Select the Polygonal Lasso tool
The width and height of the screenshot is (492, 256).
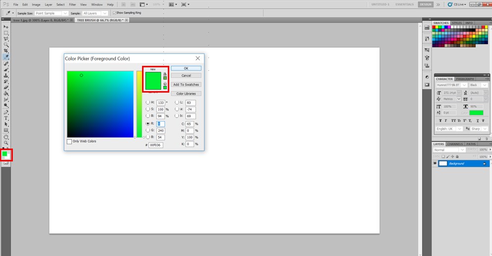tap(6, 39)
